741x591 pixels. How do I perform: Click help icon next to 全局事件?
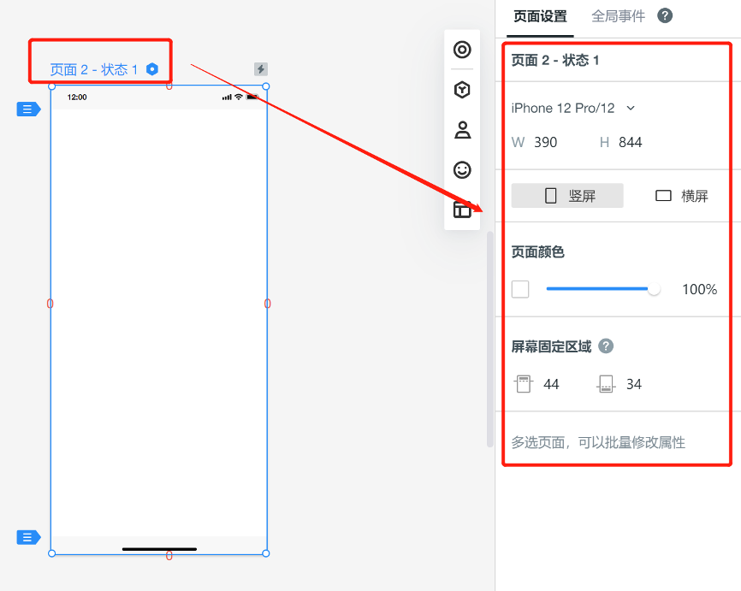pyautogui.click(x=664, y=15)
